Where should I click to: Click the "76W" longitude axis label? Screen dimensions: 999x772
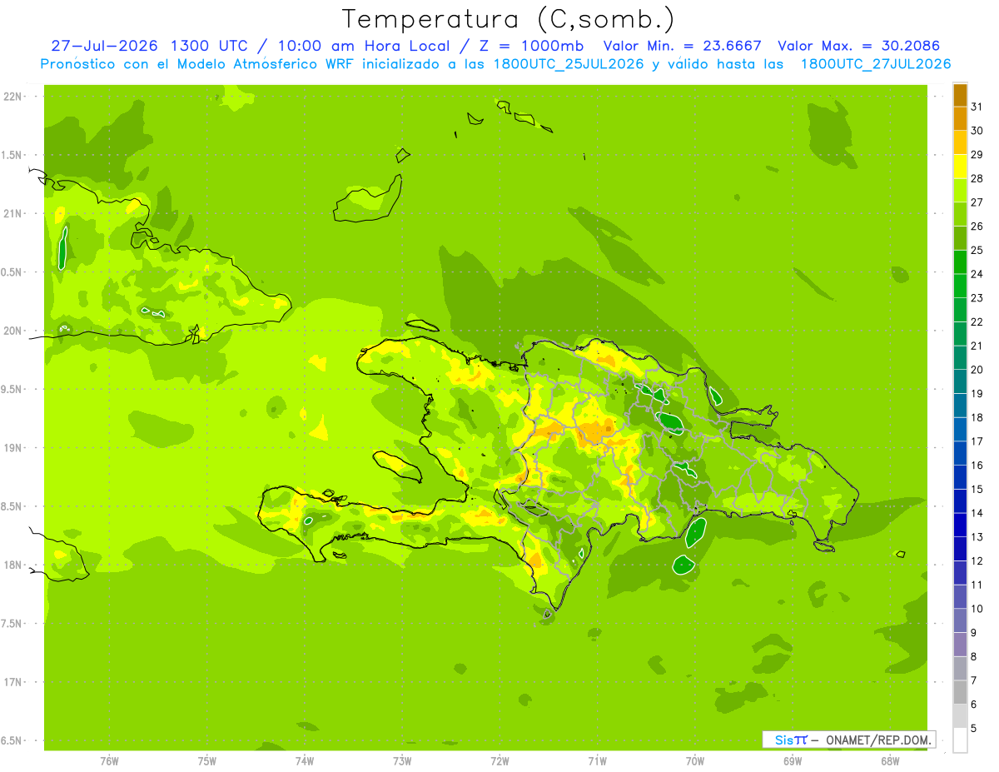click(109, 761)
